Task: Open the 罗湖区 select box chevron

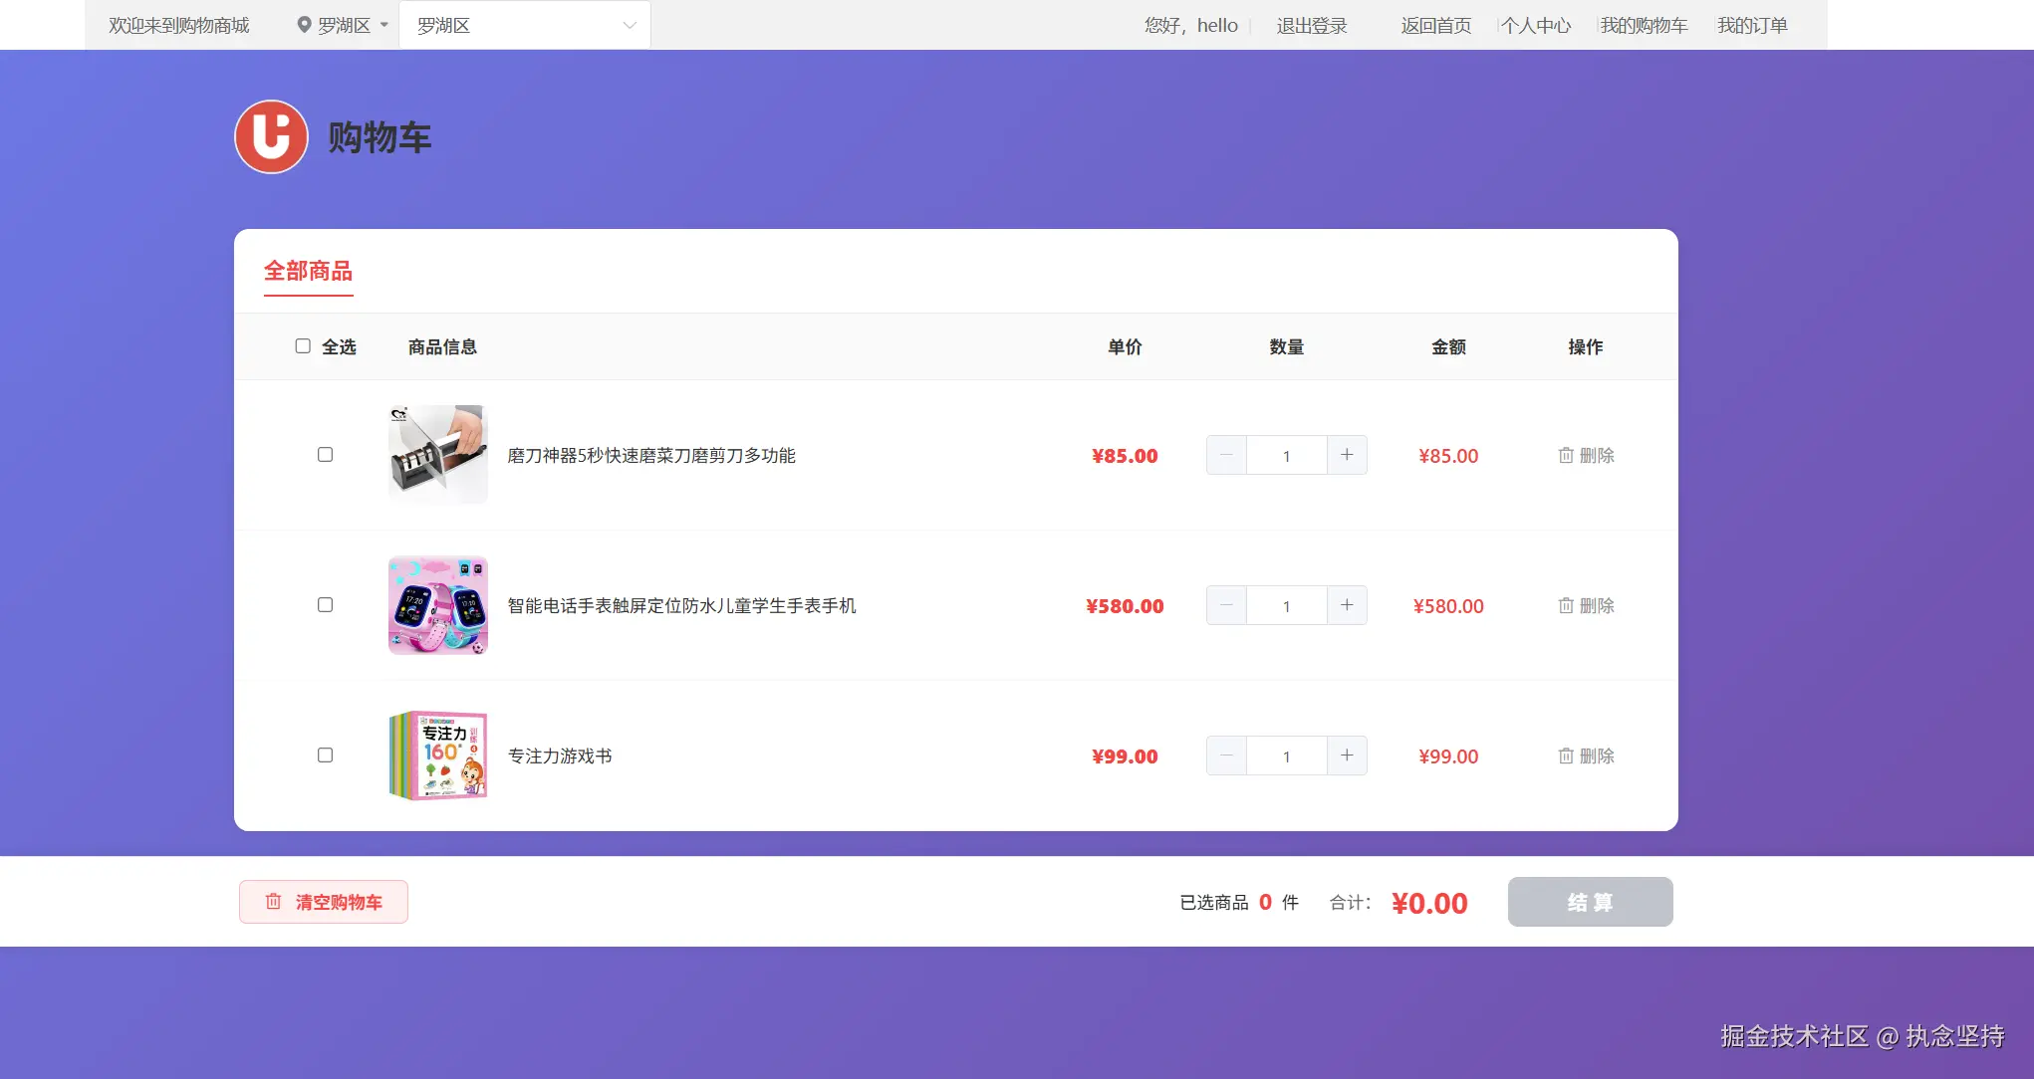Action: pyautogui.click(x=630, y=25)
